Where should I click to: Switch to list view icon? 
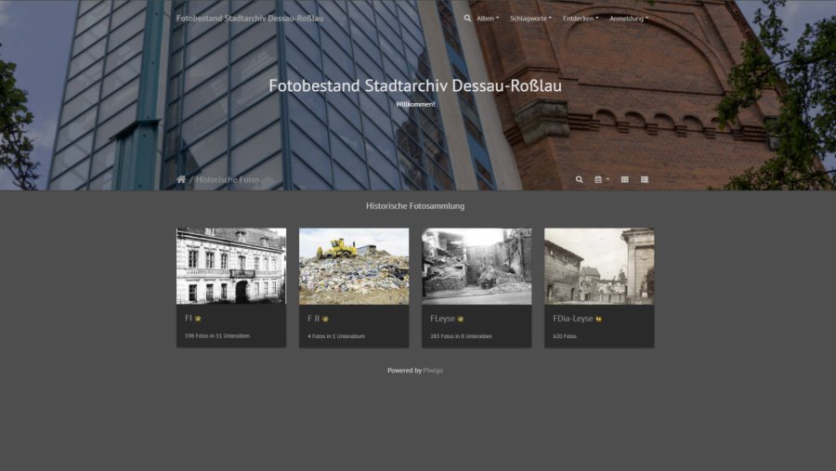tap(645, 179)
